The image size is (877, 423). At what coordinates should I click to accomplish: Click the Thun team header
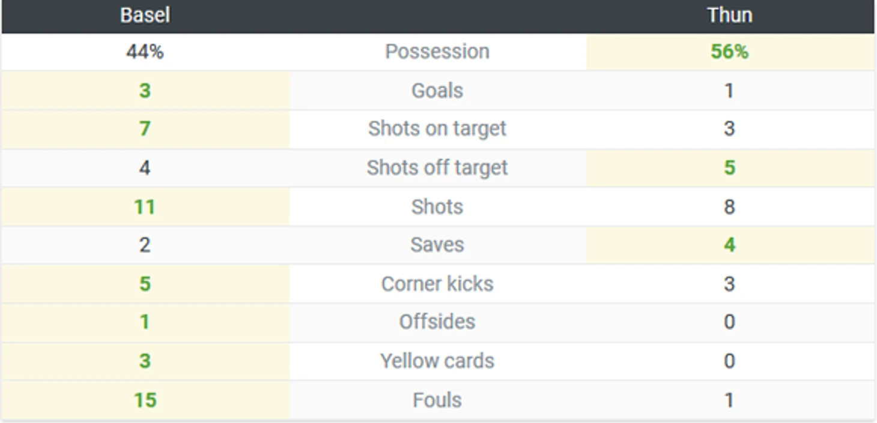click(729, 15)
